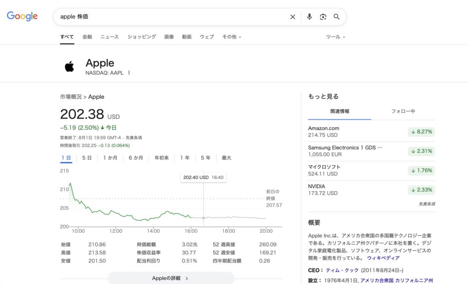Open the ウェブ tab
This screenshot has height=284, width=467.
point(207,37)
